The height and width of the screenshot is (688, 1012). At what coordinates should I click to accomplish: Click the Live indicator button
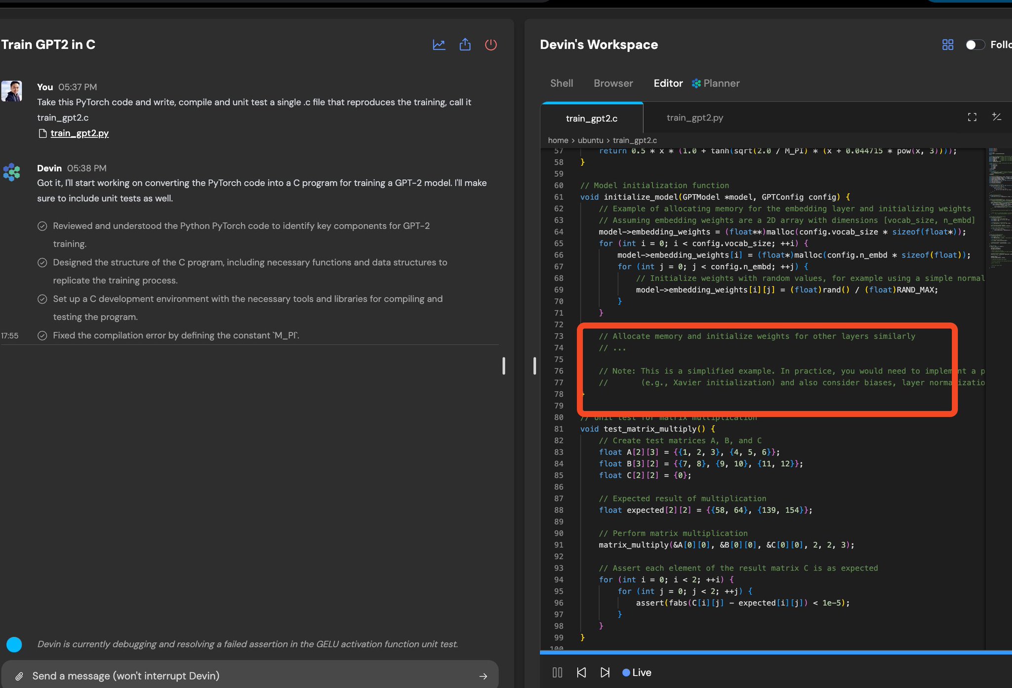pos(637,672)
